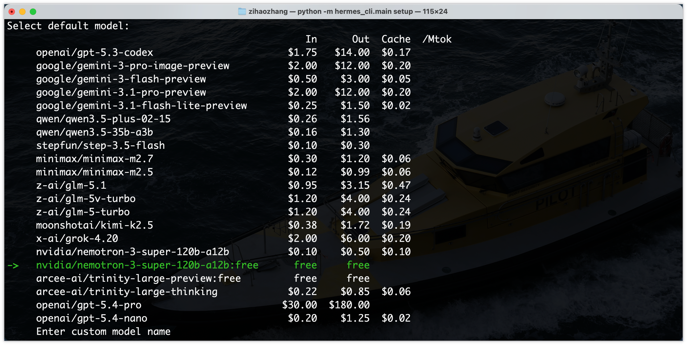Select the stepfun/step-3.5-flash option
Viewport: 687px width, 345px height.
pyautogui.click(x=100, y=146)
